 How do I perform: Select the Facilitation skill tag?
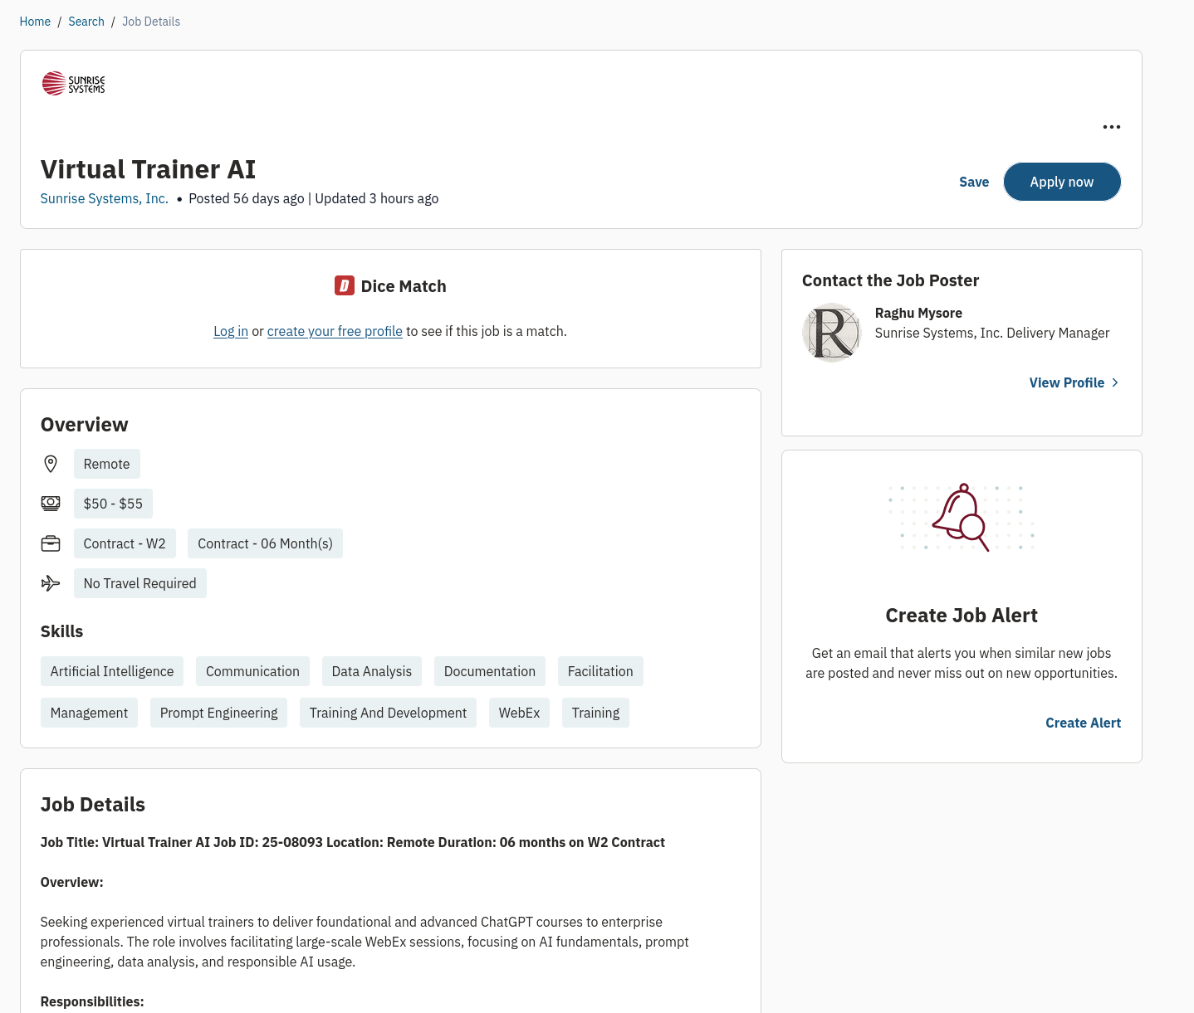tap(600, 671)
